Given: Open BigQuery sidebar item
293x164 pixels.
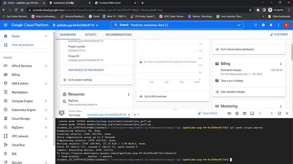Looking at the screenshot, I should point(17,128).
